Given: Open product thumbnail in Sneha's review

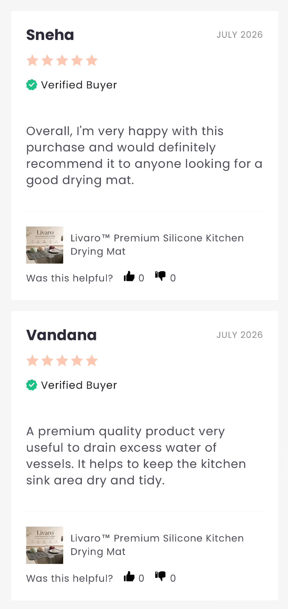Looking at the screenshot, I should tap(45, 245).
